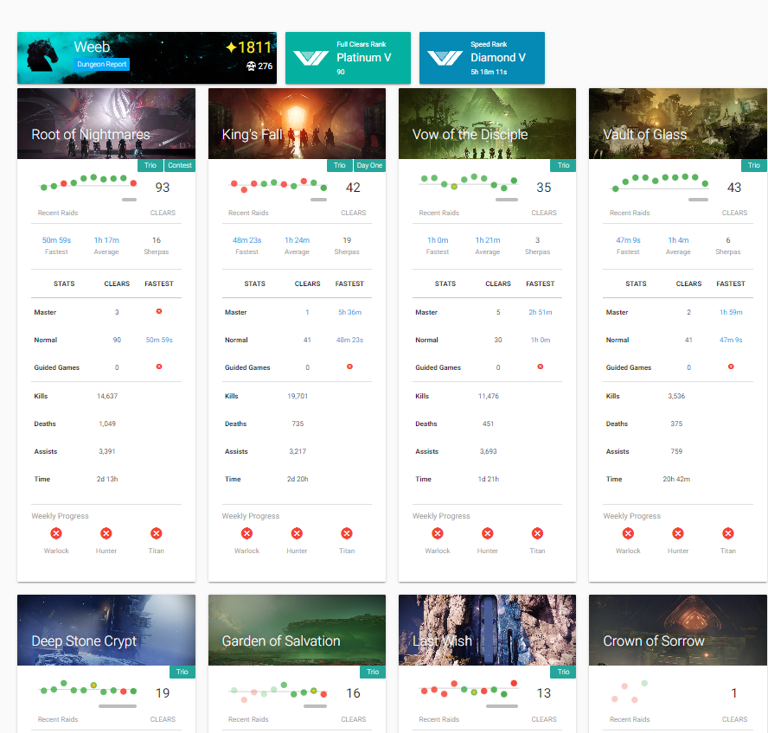The image size is (768, 733).
Task: Click King's Fall Titan weekly progress icon
Action: (347, 533)
